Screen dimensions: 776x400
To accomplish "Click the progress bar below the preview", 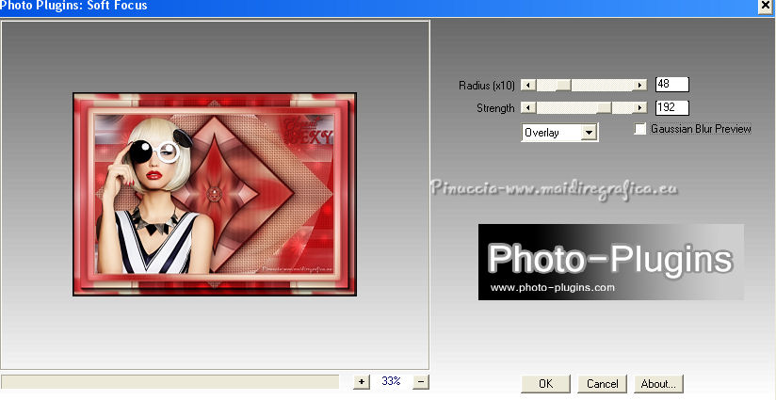I will point(170,382).
